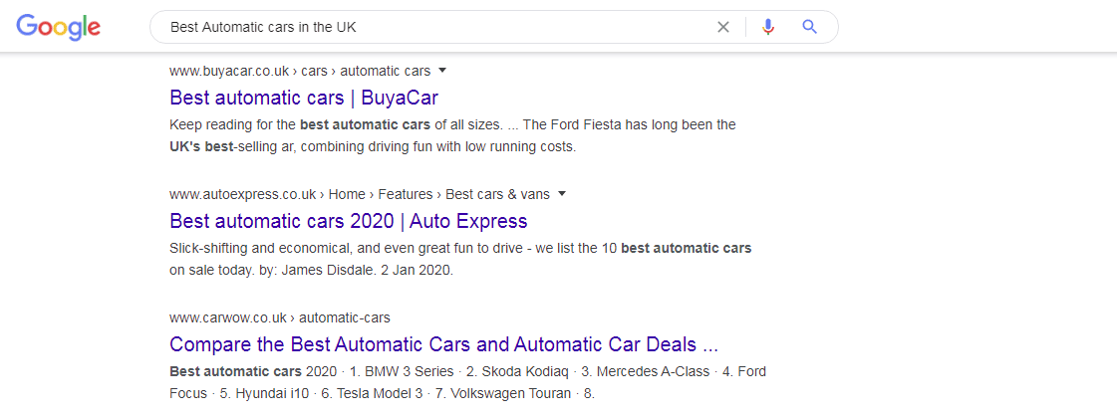1117x419 pixels.
Task: Click 'automatic-cars' breadcrumb under carwow
Action: [x=344, y=317]
